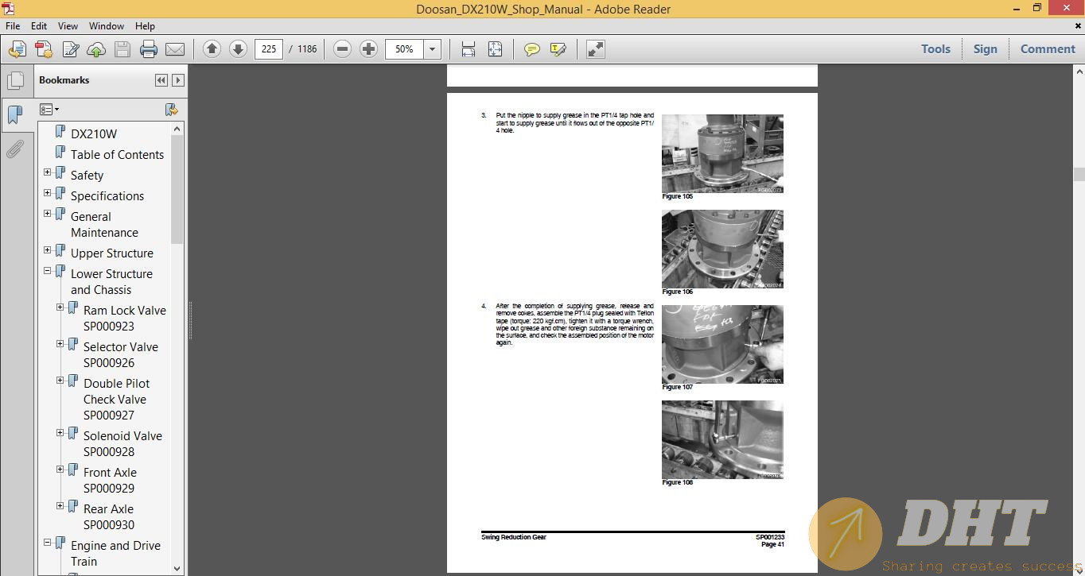The image size is (1085, 576).
Task: Select the Selector Valve SP000926 bookmark label
Action: coord(121,354)
